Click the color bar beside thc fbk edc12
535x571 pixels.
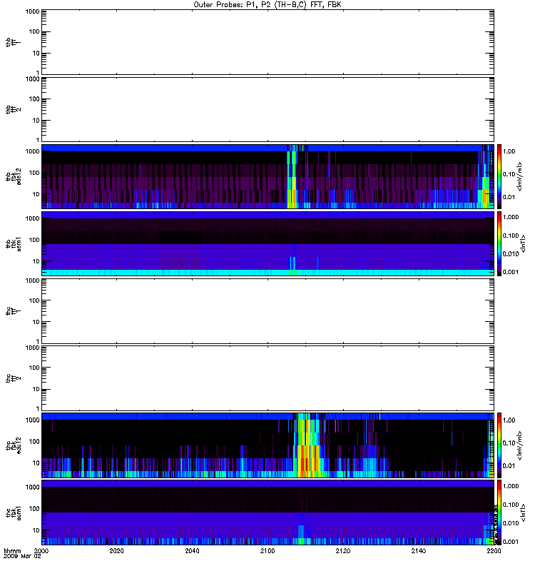pos(499,445)
